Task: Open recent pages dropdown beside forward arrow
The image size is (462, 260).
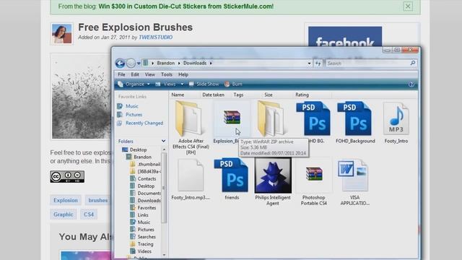Action: [139, 64]
